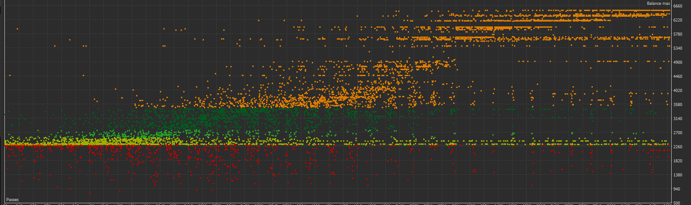
Task: Click the 'Passes' axis label
Action: 12,200
